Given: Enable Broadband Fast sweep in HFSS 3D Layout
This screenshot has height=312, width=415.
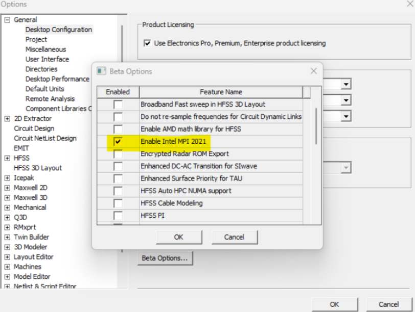Looking at the screenshot, I should point(118,105).
